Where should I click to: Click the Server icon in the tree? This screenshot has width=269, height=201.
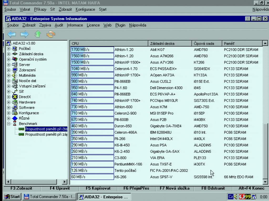click(x=15, y=65)
